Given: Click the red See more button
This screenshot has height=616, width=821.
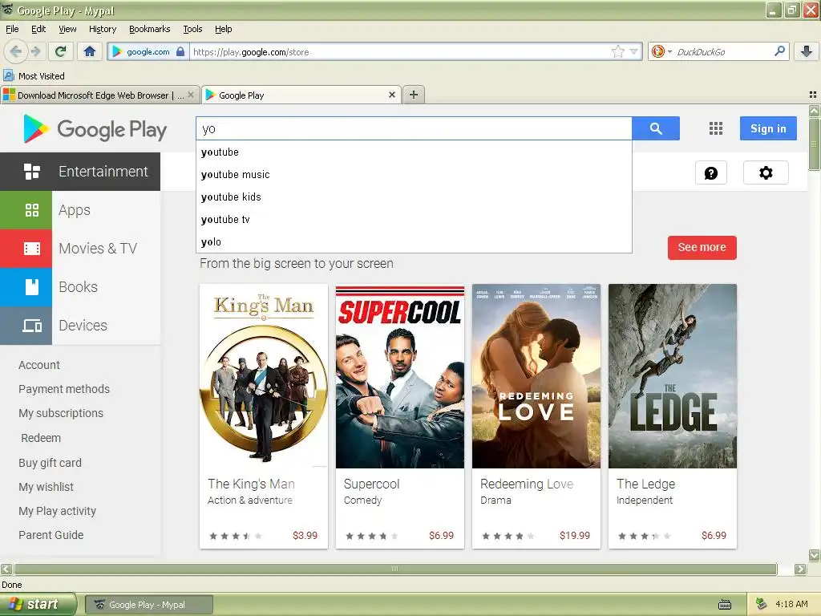Looking at the screenshot, I should [x=702, y=247].
